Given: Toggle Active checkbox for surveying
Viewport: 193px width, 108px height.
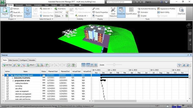Looking at the screenshot, I should click(7, 86).
